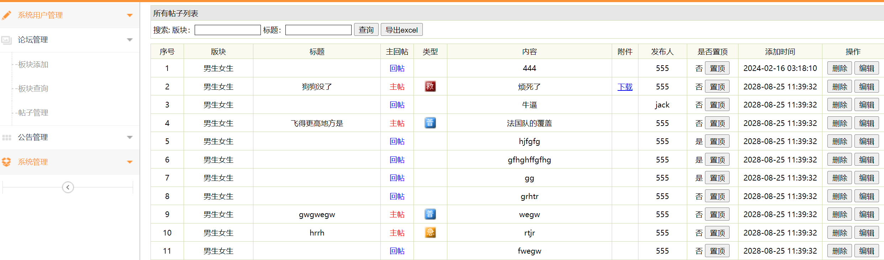The image size is (884, 260).
Task: Edit the fwegw reply
Action: point(867,251)
